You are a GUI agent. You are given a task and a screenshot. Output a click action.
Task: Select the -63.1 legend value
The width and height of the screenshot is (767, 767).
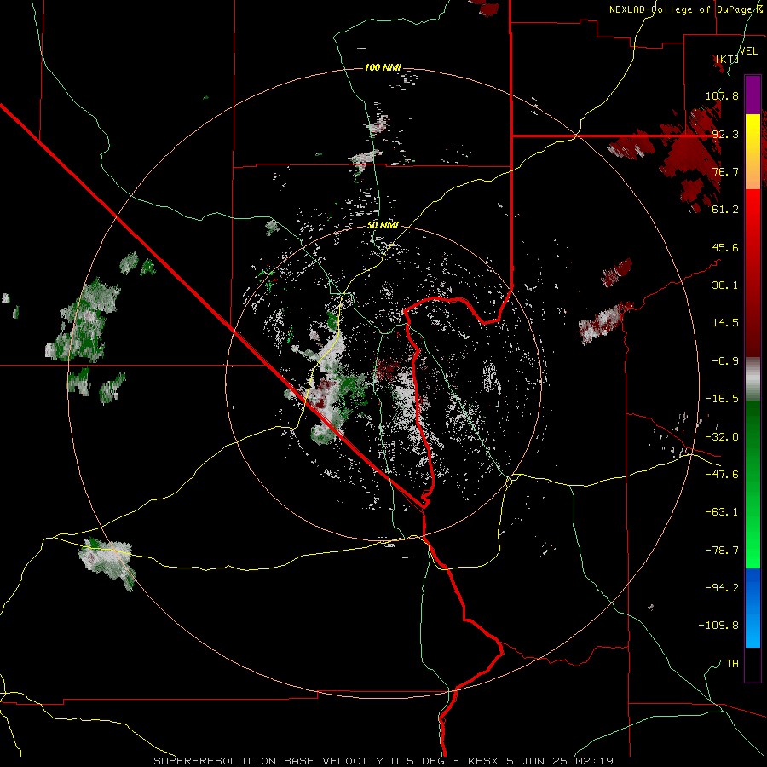pyautogui.click(x=722, y=512)
